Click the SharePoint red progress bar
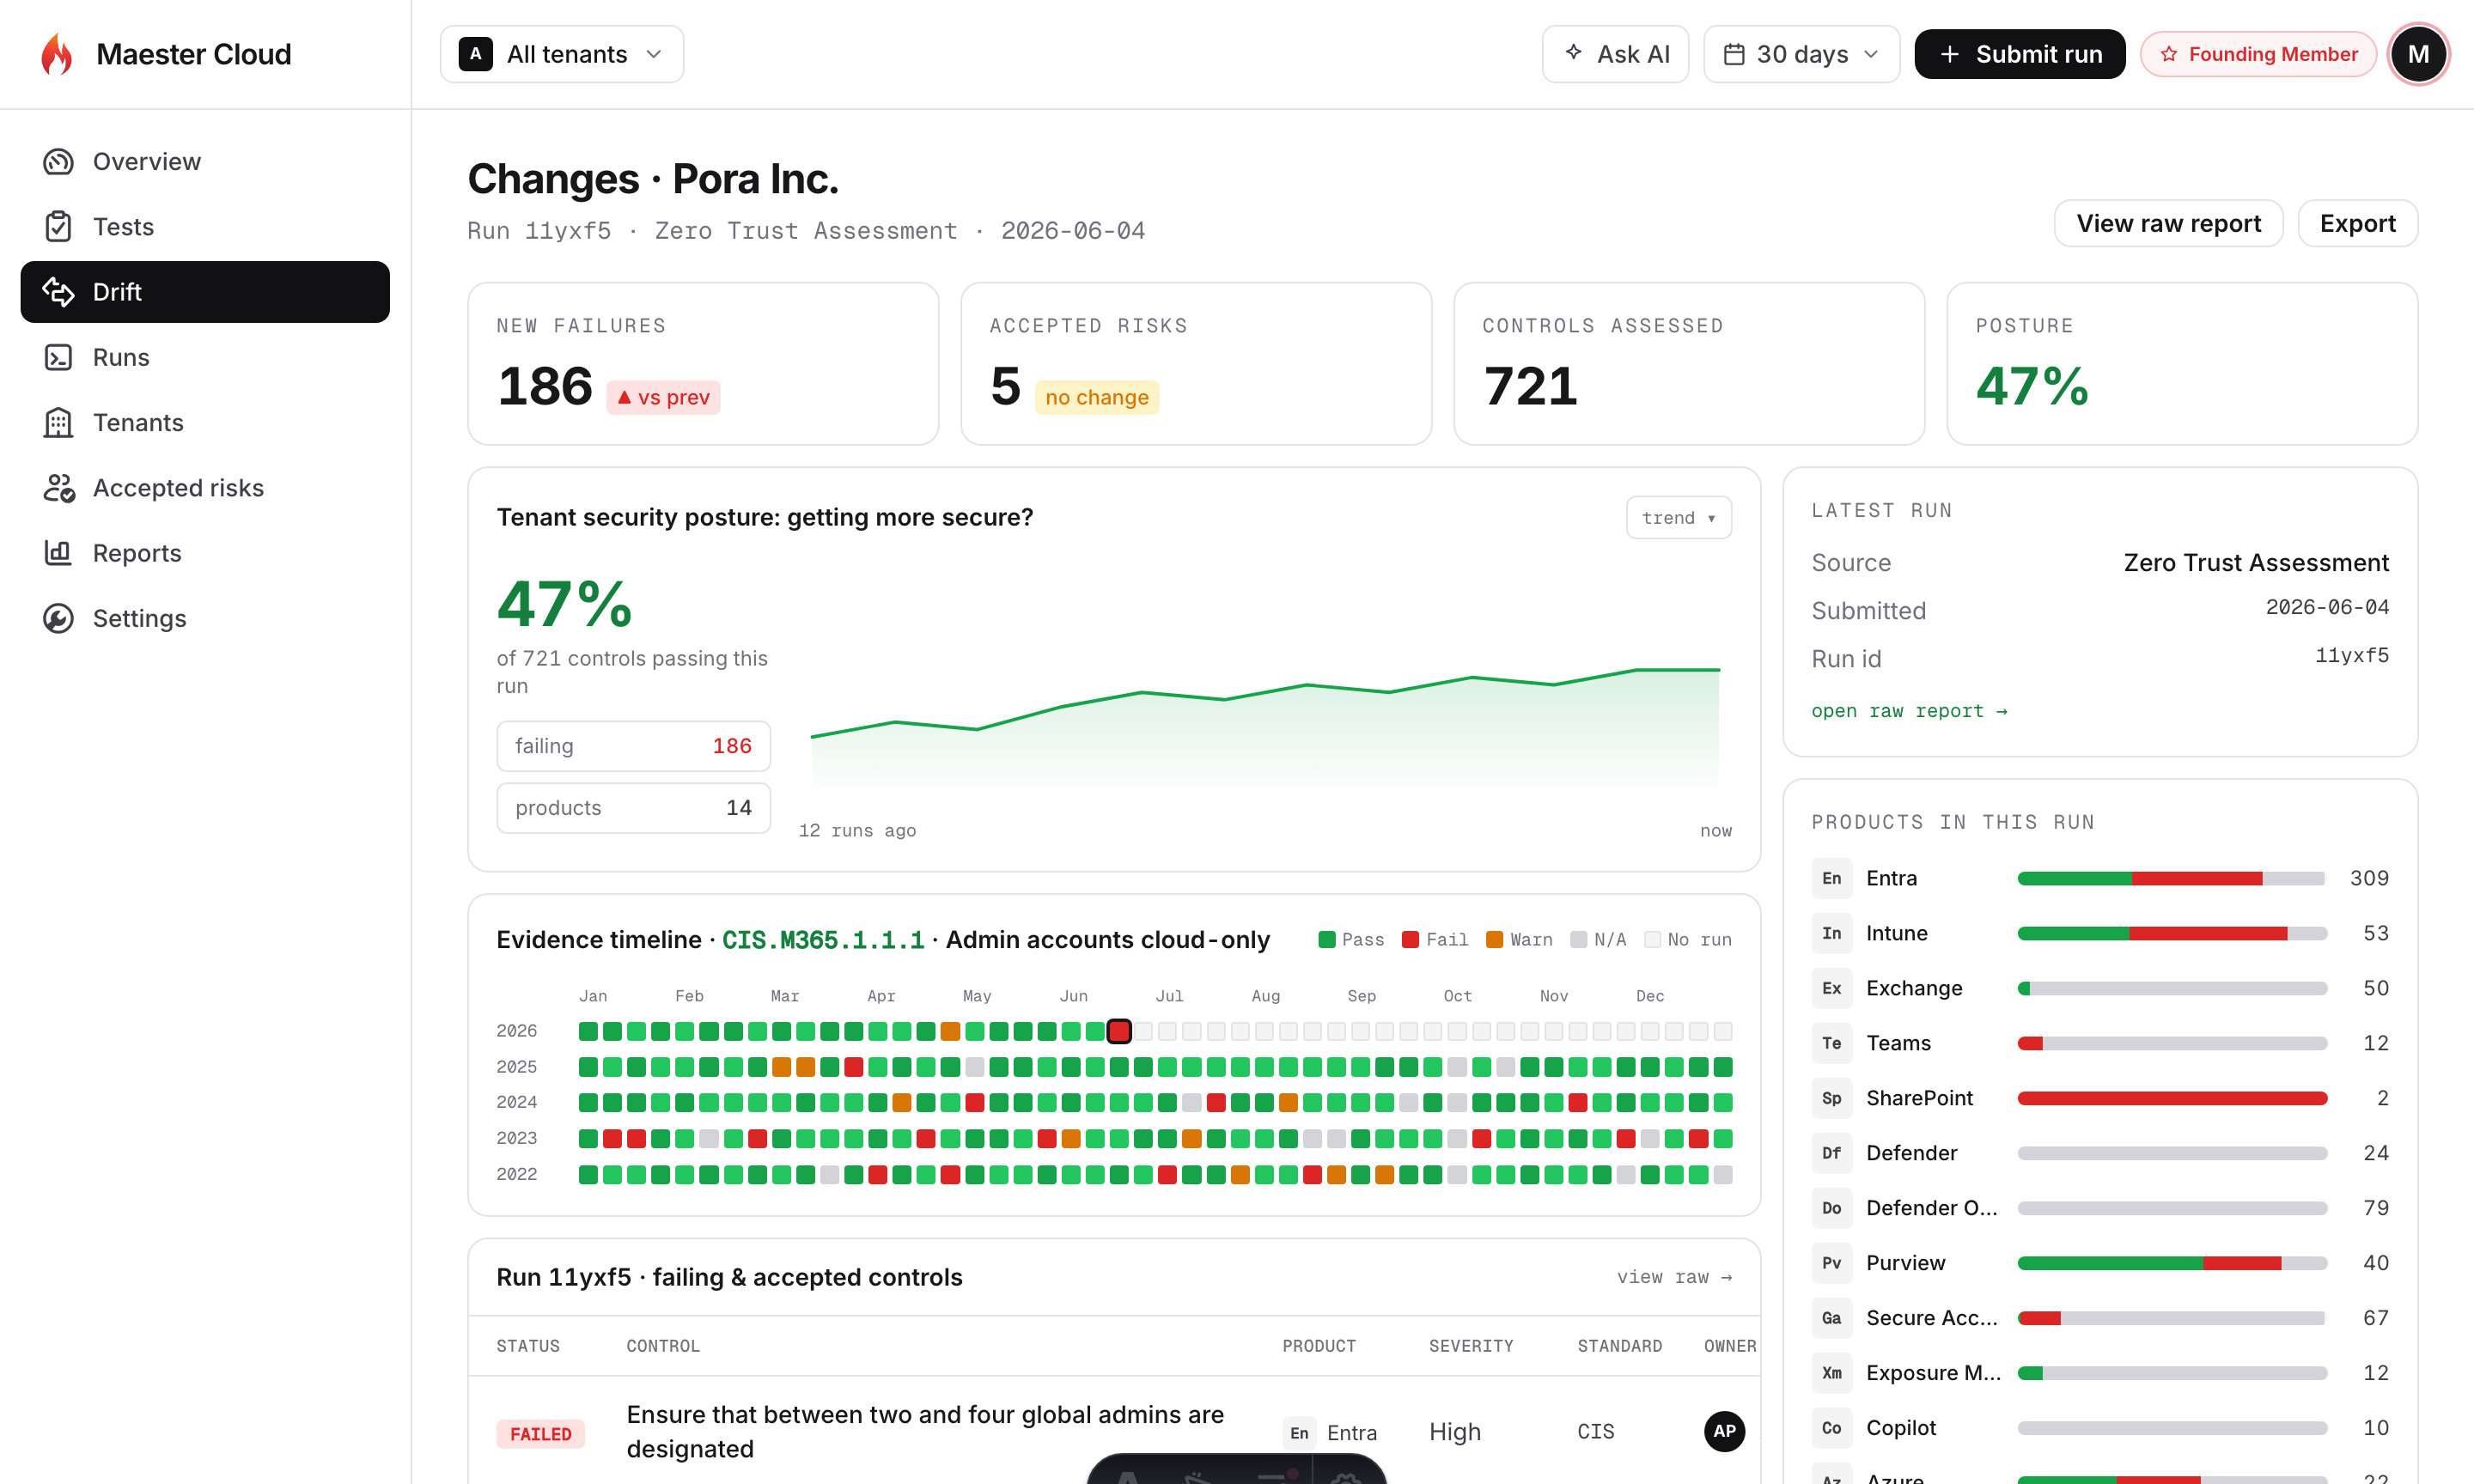Image resolution: width=2474 pixels, height=1484 pixels. pyautogui.click(x=2172, y=1098)
